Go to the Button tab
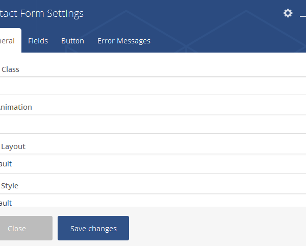Viewport: 306px width, 246px height. pos(72,41)
